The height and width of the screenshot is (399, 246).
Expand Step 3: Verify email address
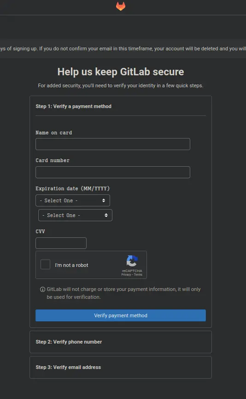click(121, 367)
